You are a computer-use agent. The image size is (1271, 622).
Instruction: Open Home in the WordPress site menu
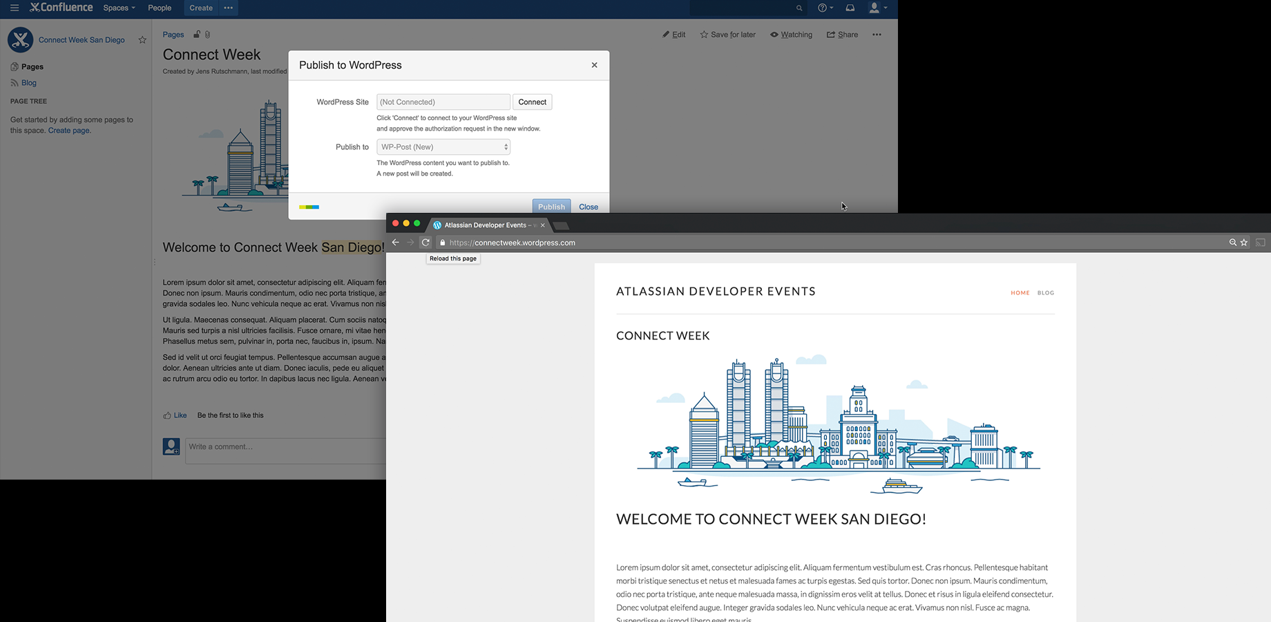pyautogui.click(x=1020, y=293)
